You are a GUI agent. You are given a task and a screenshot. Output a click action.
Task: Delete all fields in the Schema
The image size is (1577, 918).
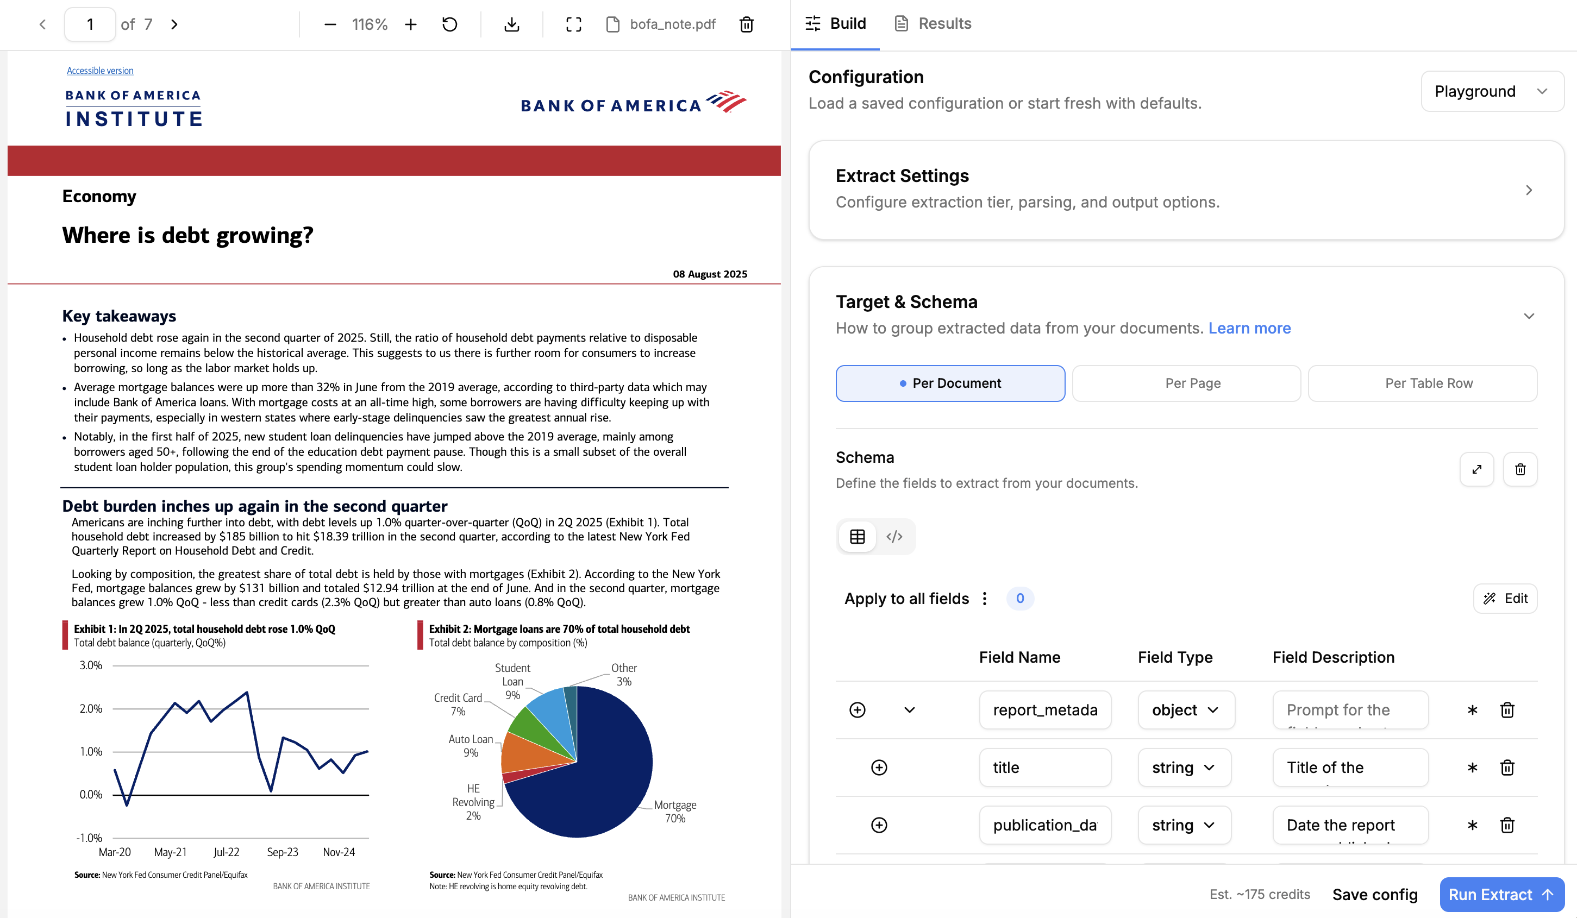point(1519,469)
